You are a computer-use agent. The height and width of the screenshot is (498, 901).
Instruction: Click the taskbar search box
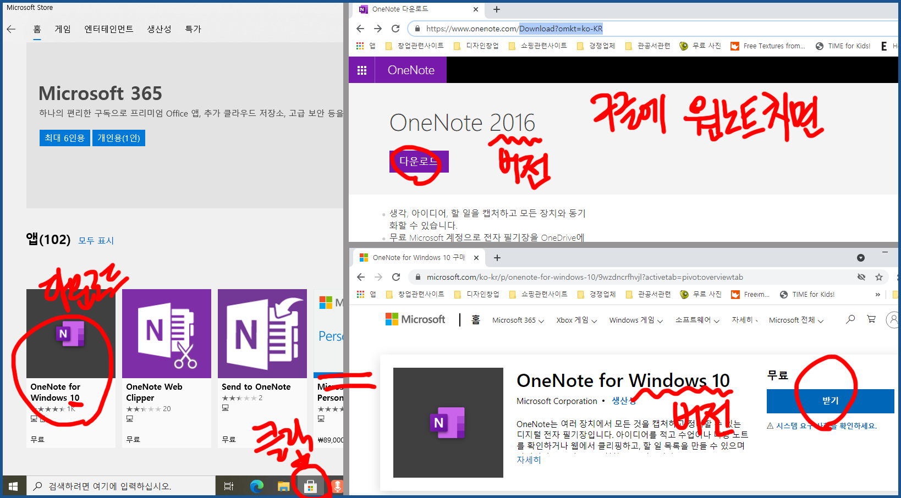121,486
